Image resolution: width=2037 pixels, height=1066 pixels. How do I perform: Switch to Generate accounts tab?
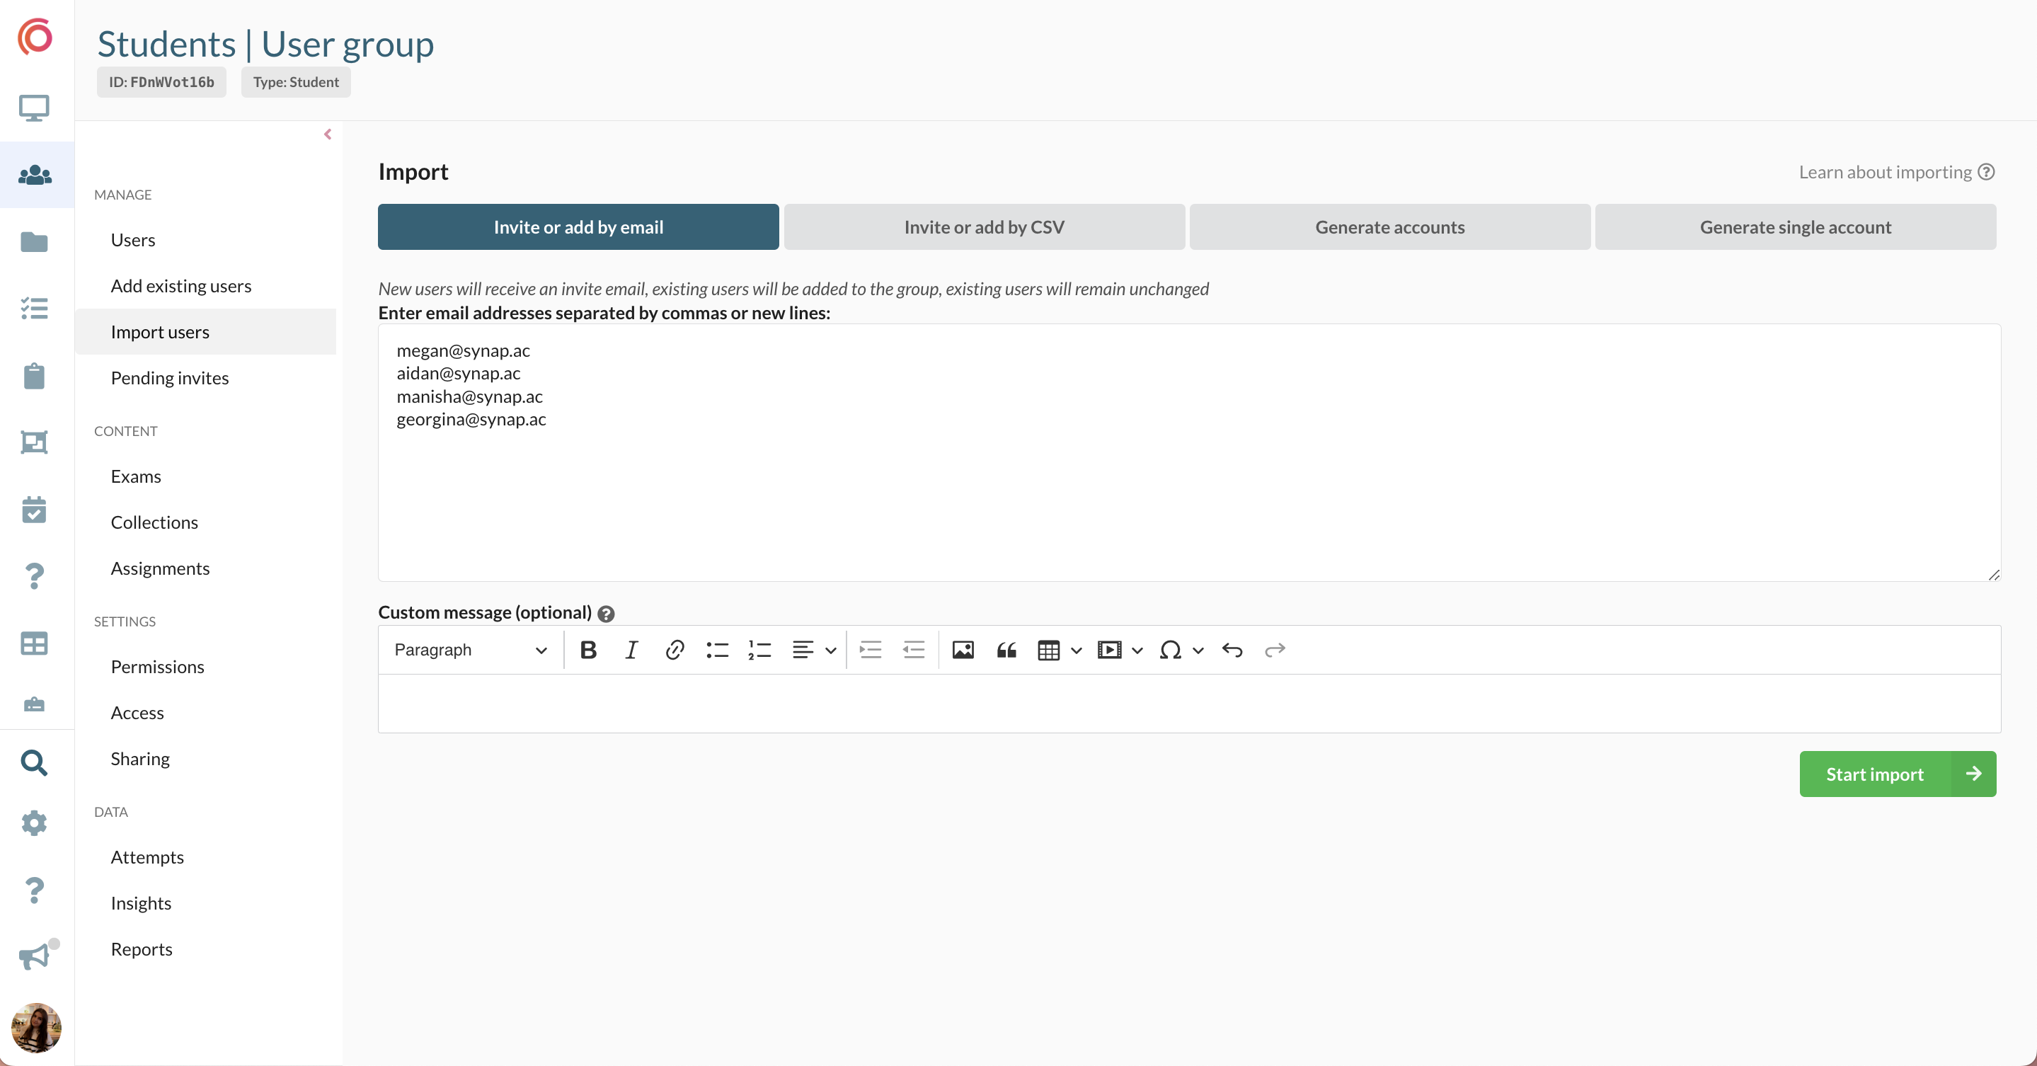point(1389,227)
